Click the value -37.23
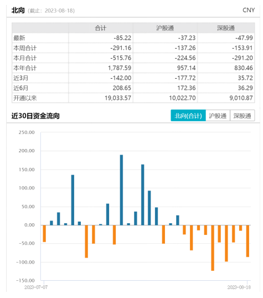Screen dimensions: 263x298 187,38
